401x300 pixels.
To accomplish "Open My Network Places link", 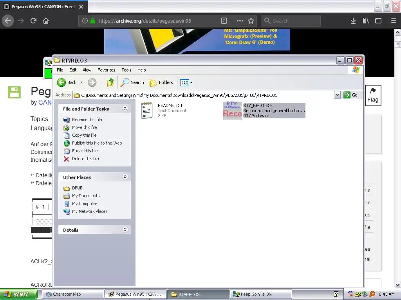I will [90, 211].
